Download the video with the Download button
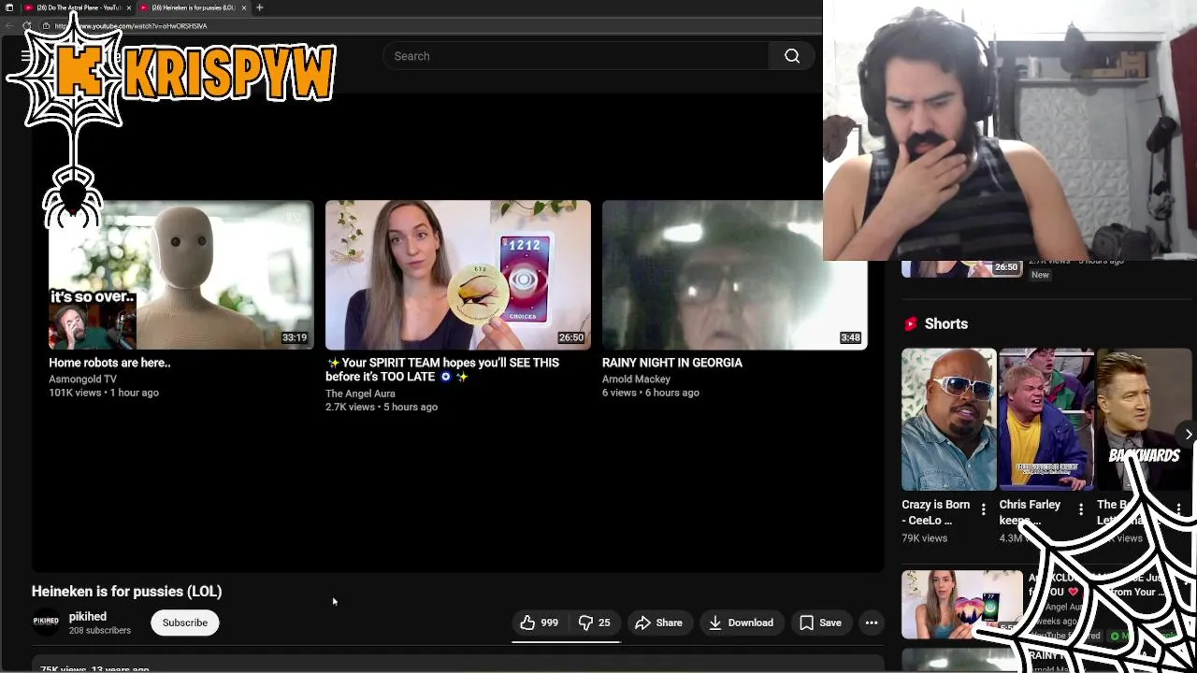Viewport: 1197px width, 673px height. point(741,623)
